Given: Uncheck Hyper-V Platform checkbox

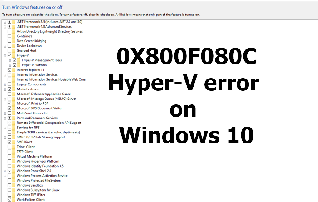Looking at the screenshot, I should (x=15, y=65).
